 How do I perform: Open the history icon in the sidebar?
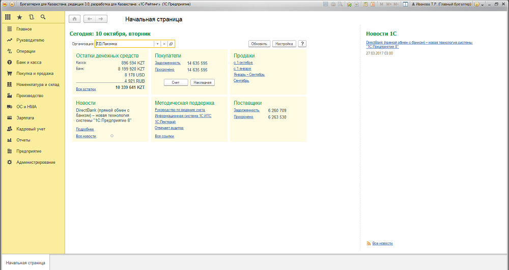click(31, 17)
